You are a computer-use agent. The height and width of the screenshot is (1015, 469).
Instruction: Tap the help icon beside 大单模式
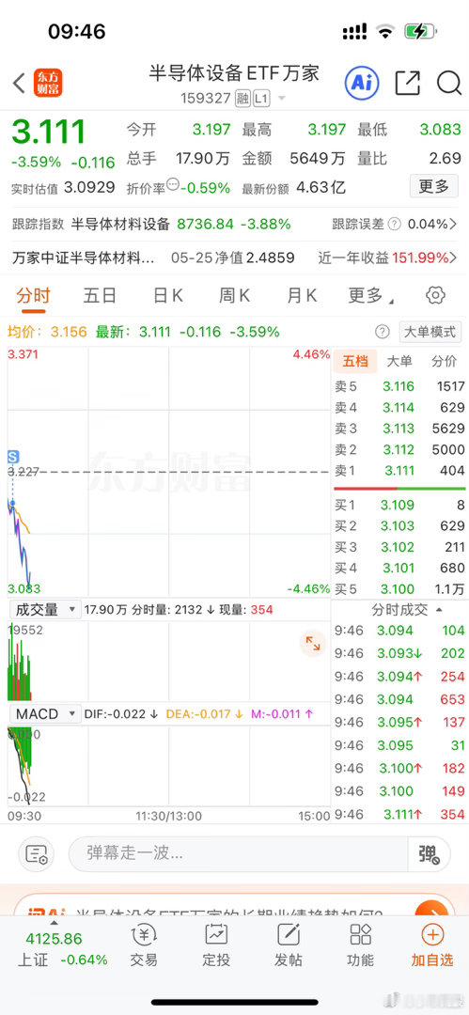383,332
